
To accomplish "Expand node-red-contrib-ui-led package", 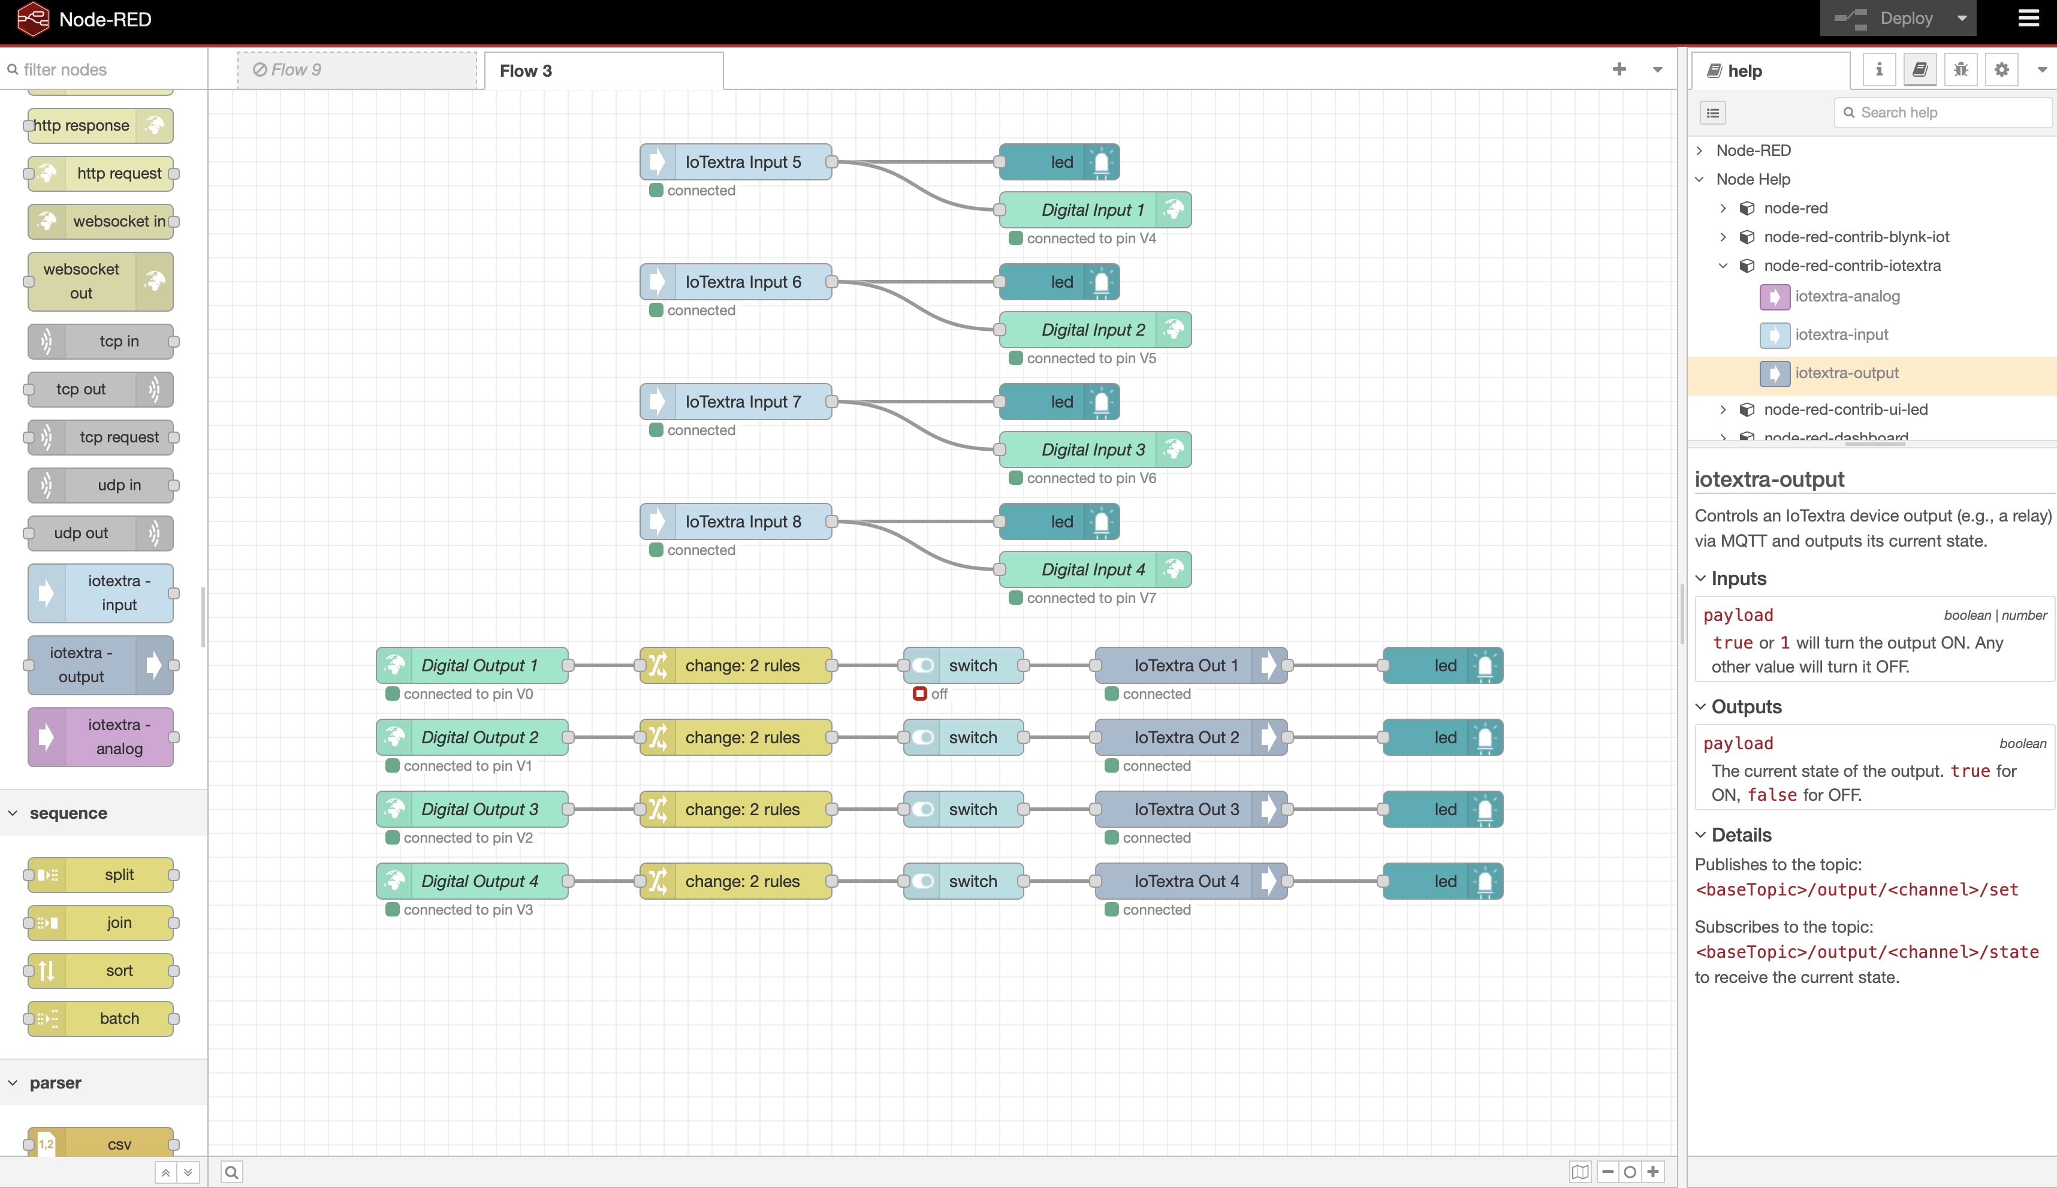I will point(1723,409).
